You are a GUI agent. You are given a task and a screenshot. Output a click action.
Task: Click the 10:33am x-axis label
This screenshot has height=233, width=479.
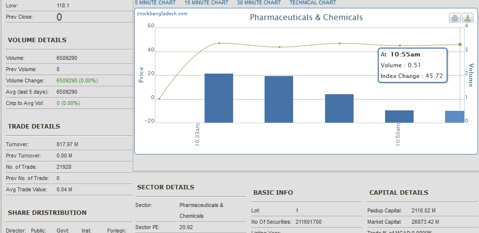click(x=197, y=135)
